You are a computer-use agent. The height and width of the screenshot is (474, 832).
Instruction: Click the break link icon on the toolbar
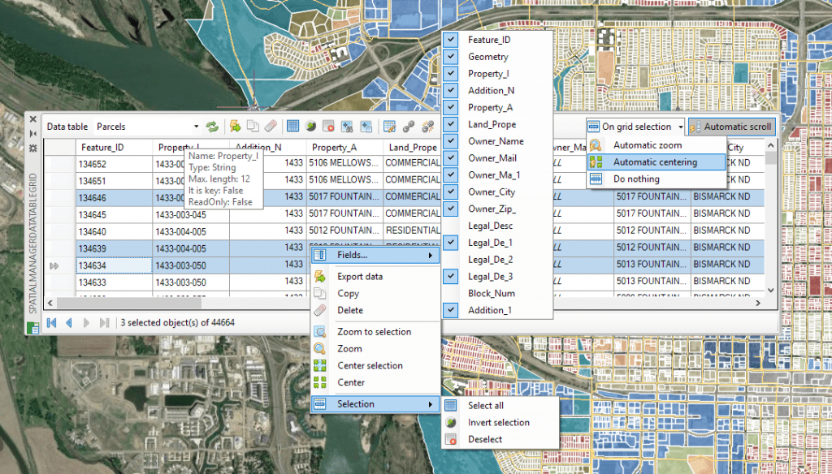(428, 126)
